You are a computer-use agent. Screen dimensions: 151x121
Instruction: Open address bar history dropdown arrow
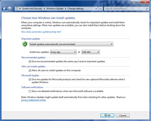coord(96,9)
